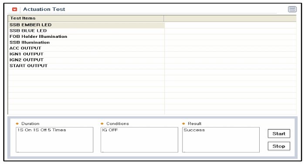
Task: Select IGN1 OUTPUT test item
Action: (x=86, y=54)
